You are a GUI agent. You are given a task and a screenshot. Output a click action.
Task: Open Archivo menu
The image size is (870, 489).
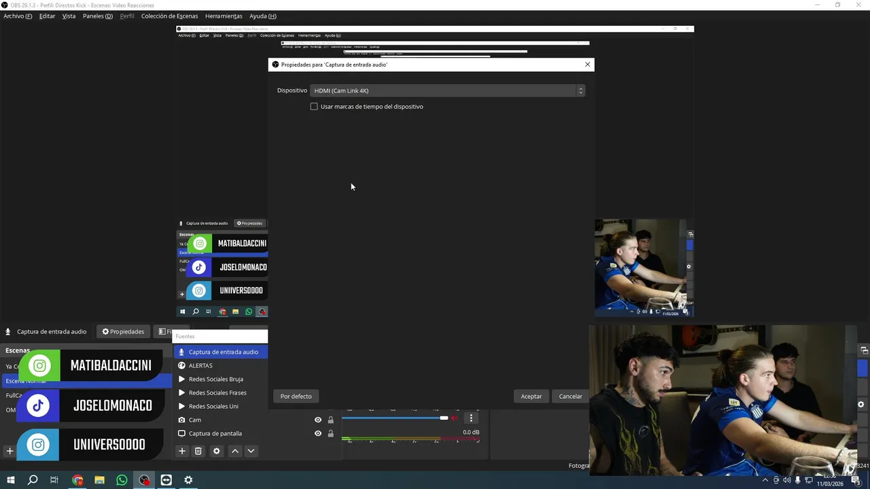18,16
